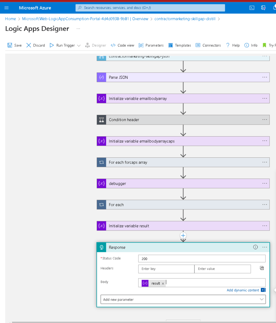Expand Initialize variable emailbodyarraycaps step

coord(183,141)
